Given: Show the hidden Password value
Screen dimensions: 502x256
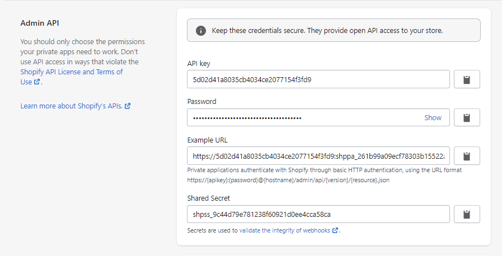Looking at the screenshot, I should [433, 117].
